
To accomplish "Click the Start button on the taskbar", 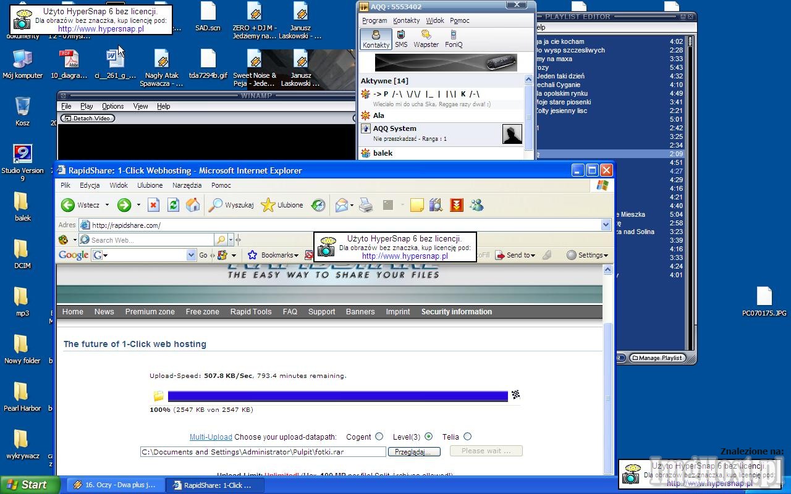I will click(x=30, y=485).
